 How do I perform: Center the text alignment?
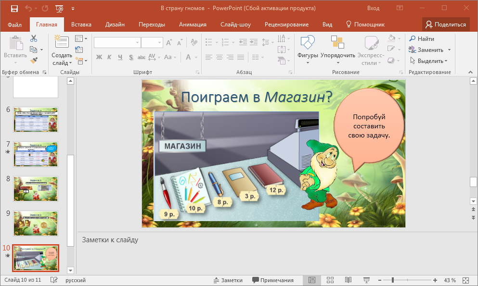point(220,57)
